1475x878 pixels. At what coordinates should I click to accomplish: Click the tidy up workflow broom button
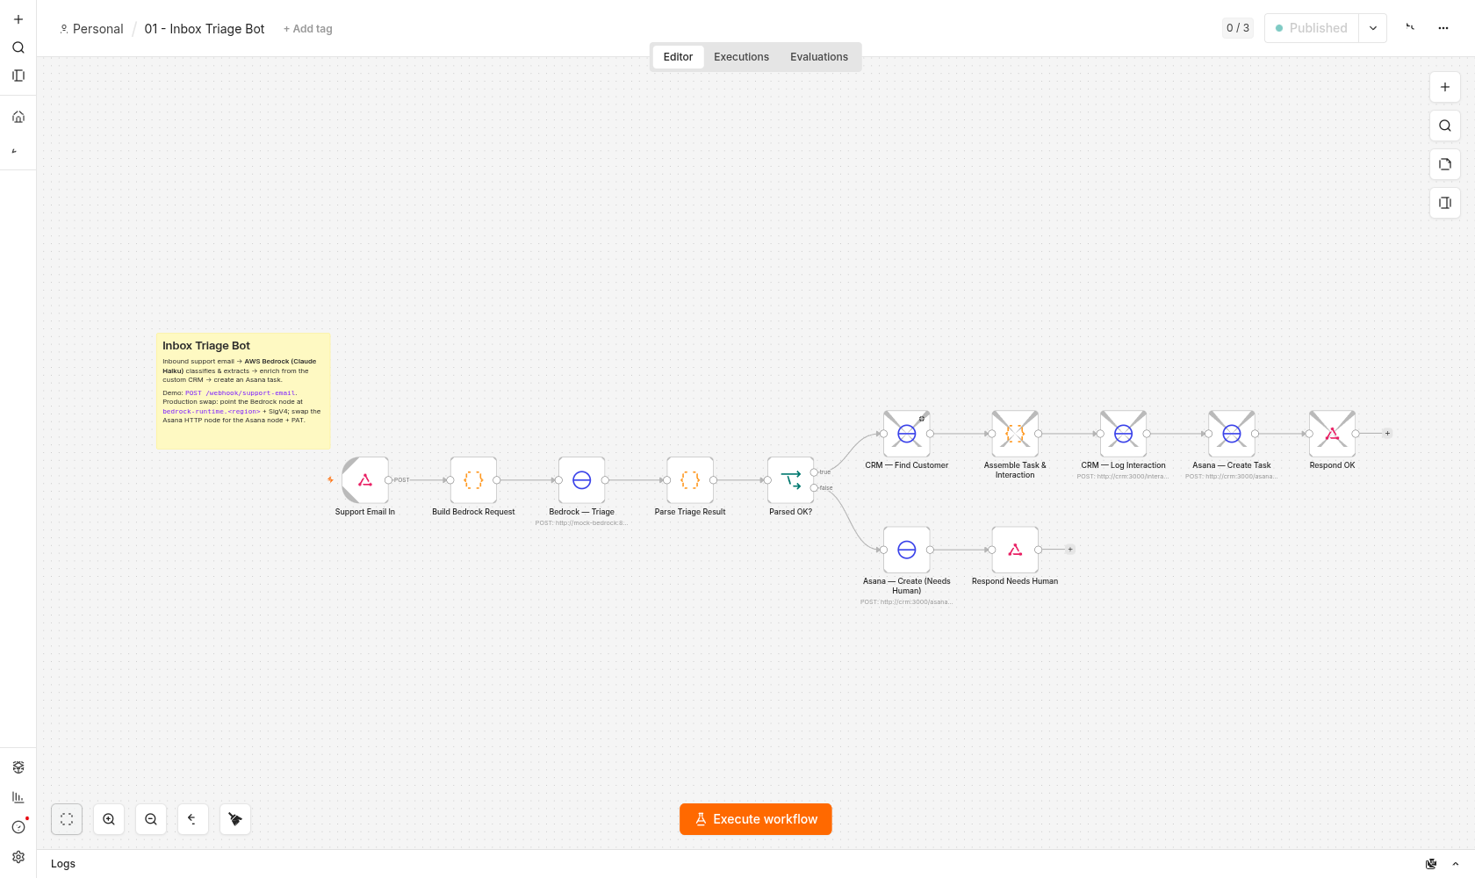(x=235, y=819)
